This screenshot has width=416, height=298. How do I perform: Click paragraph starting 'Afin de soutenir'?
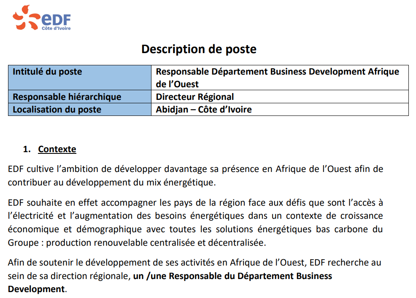pos(195,276)
